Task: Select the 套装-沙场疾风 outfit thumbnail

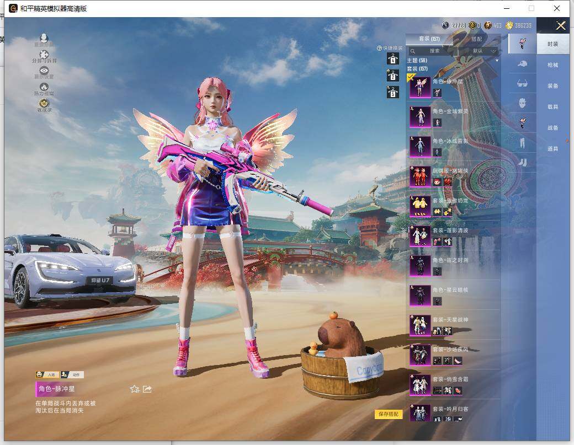Action: 420,355
